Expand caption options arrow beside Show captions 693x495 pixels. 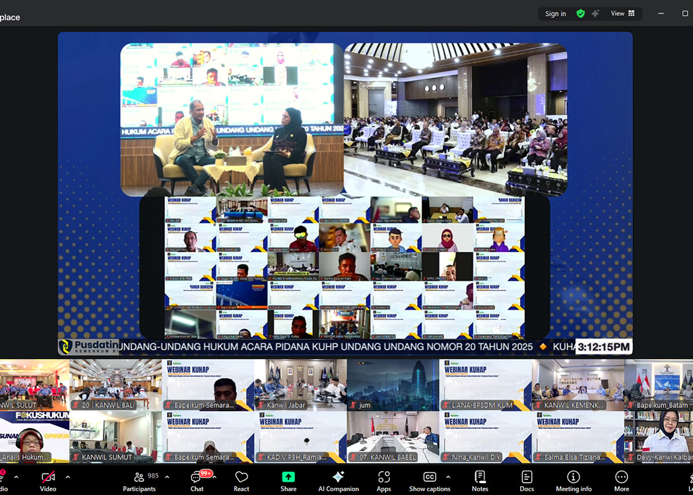[x=448, y=477]
